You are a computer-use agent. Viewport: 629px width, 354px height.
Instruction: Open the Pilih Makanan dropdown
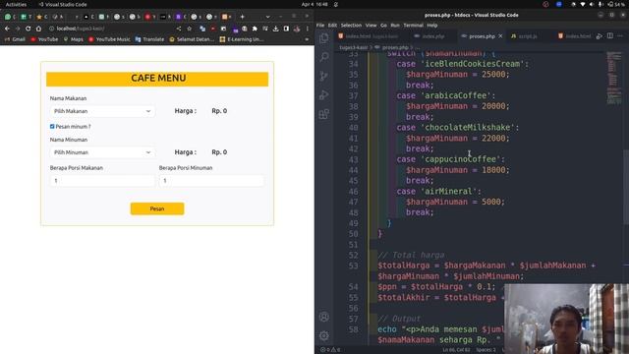click(102, 111)
